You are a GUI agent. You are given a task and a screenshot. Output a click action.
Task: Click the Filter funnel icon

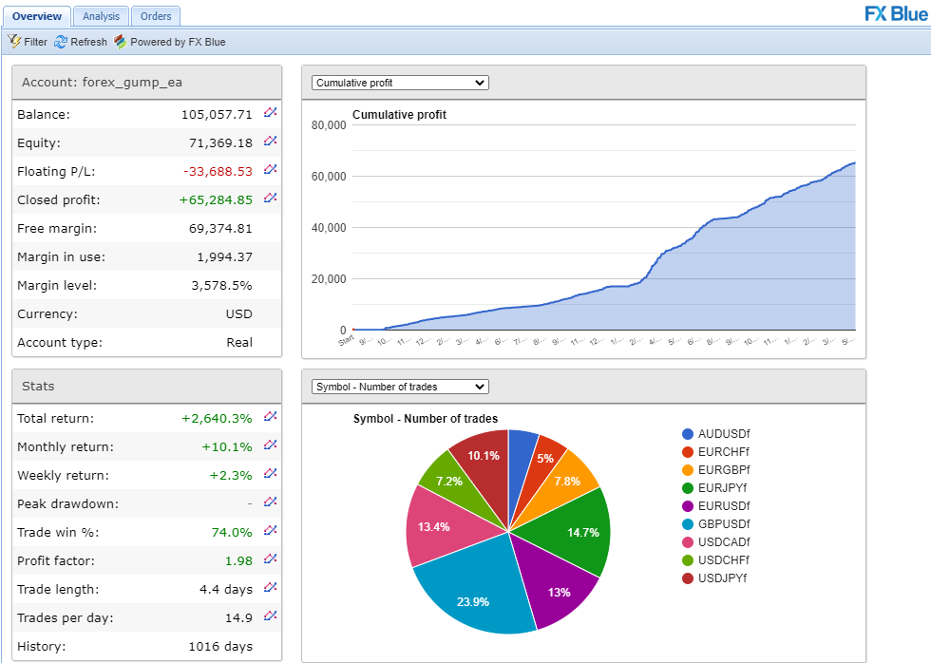pos(13,42)
